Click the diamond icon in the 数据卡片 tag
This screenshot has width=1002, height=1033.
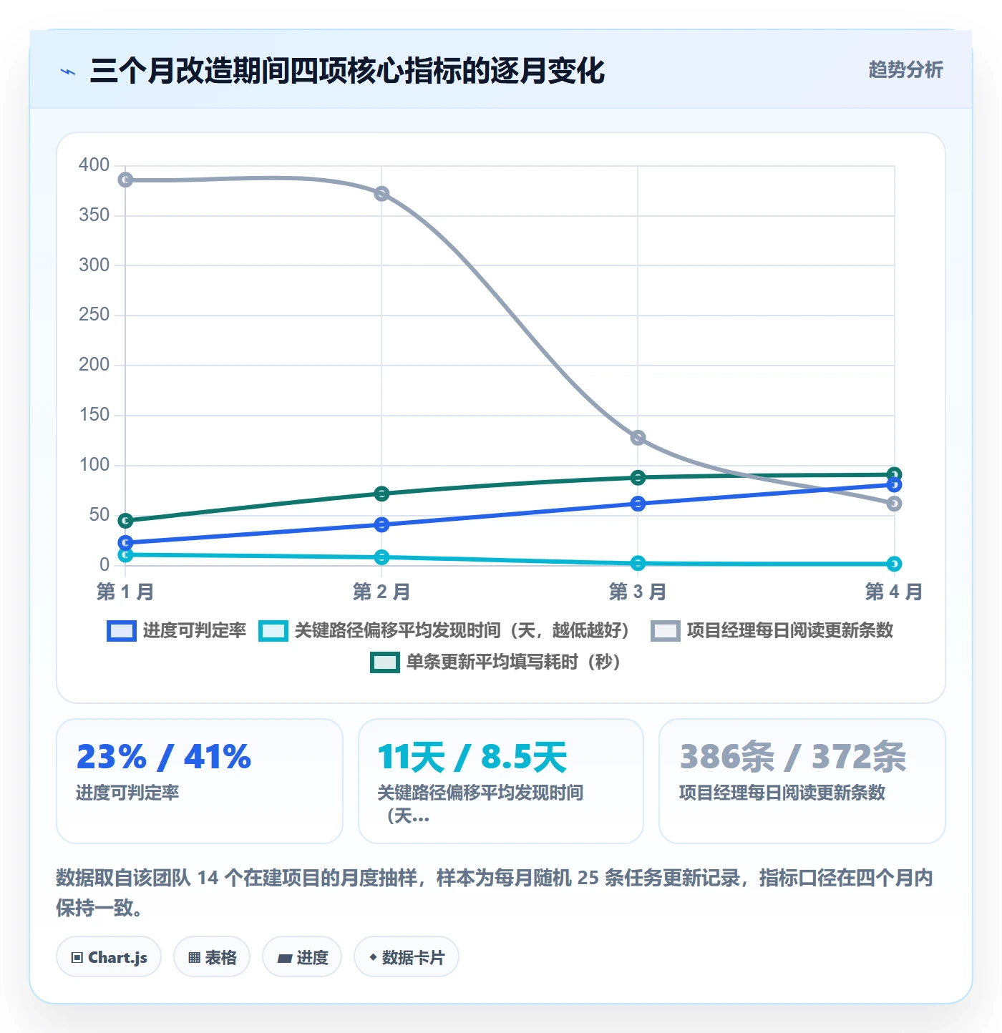(x=373, y=957)
